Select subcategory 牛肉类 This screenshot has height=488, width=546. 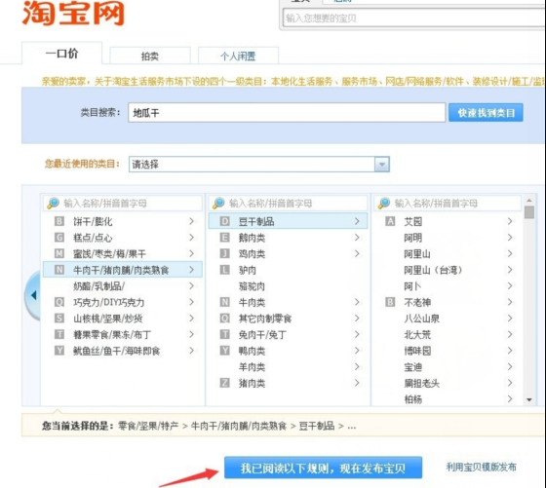pyautogui.click(x=288, y=302)
